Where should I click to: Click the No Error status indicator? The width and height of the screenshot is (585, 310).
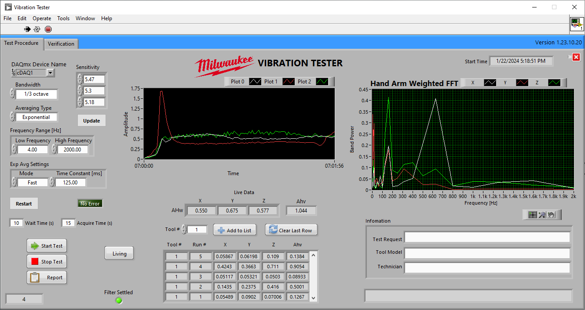pyautogui.click(x=90, y=204)
